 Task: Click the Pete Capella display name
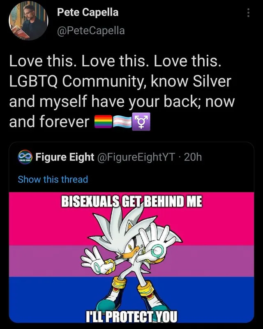coord(88,12)
